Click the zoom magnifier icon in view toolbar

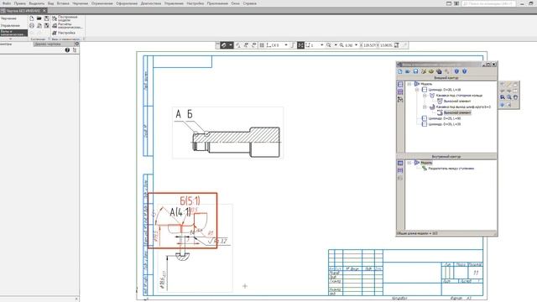tap(328, 45)
